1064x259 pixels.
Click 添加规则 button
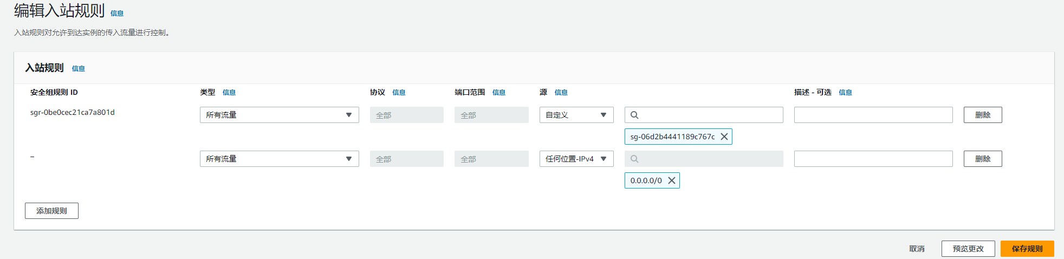coord(51,211)
